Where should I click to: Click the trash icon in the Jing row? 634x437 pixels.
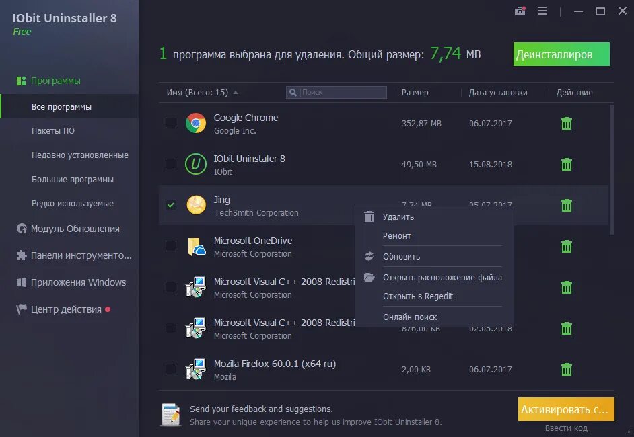point(567,206)
